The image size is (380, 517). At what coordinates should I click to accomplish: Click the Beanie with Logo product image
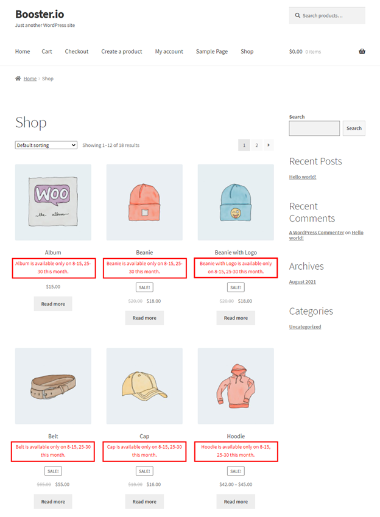coord(236,202)
